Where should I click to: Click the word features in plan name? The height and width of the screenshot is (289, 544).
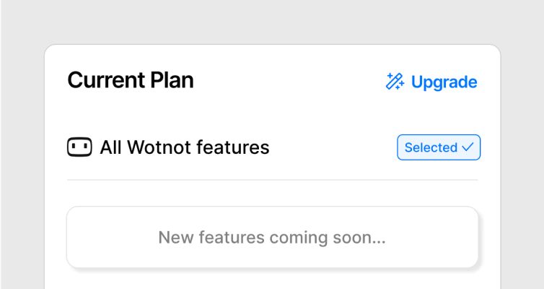233,147
